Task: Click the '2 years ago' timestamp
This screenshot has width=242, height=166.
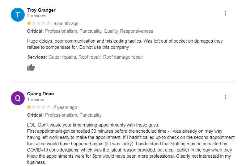Action: 65,107
